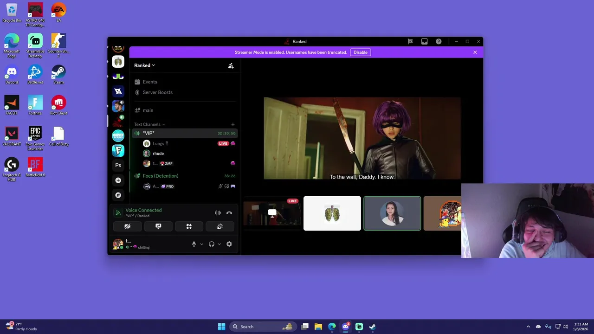Open headphone output options arrow
Viewport: 594px width, 334px height.
pyautogui.click(x=219, y=244)
